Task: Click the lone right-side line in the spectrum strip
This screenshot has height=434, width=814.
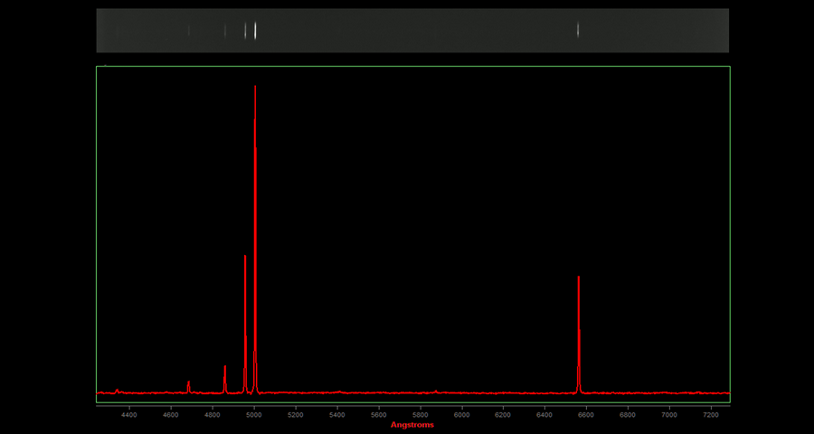Action: click(x=578, y=31)
